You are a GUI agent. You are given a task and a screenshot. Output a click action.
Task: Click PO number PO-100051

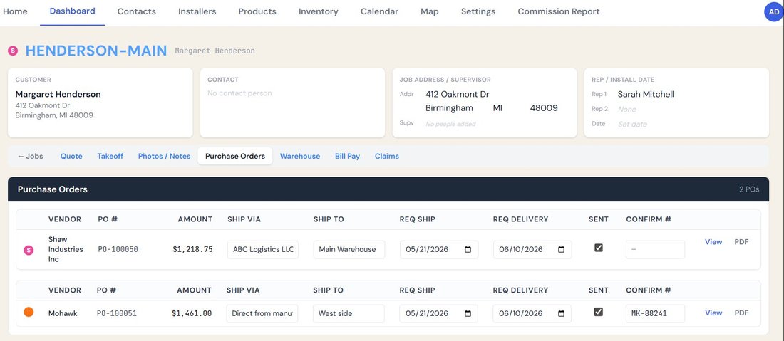[x=117, y=313]
